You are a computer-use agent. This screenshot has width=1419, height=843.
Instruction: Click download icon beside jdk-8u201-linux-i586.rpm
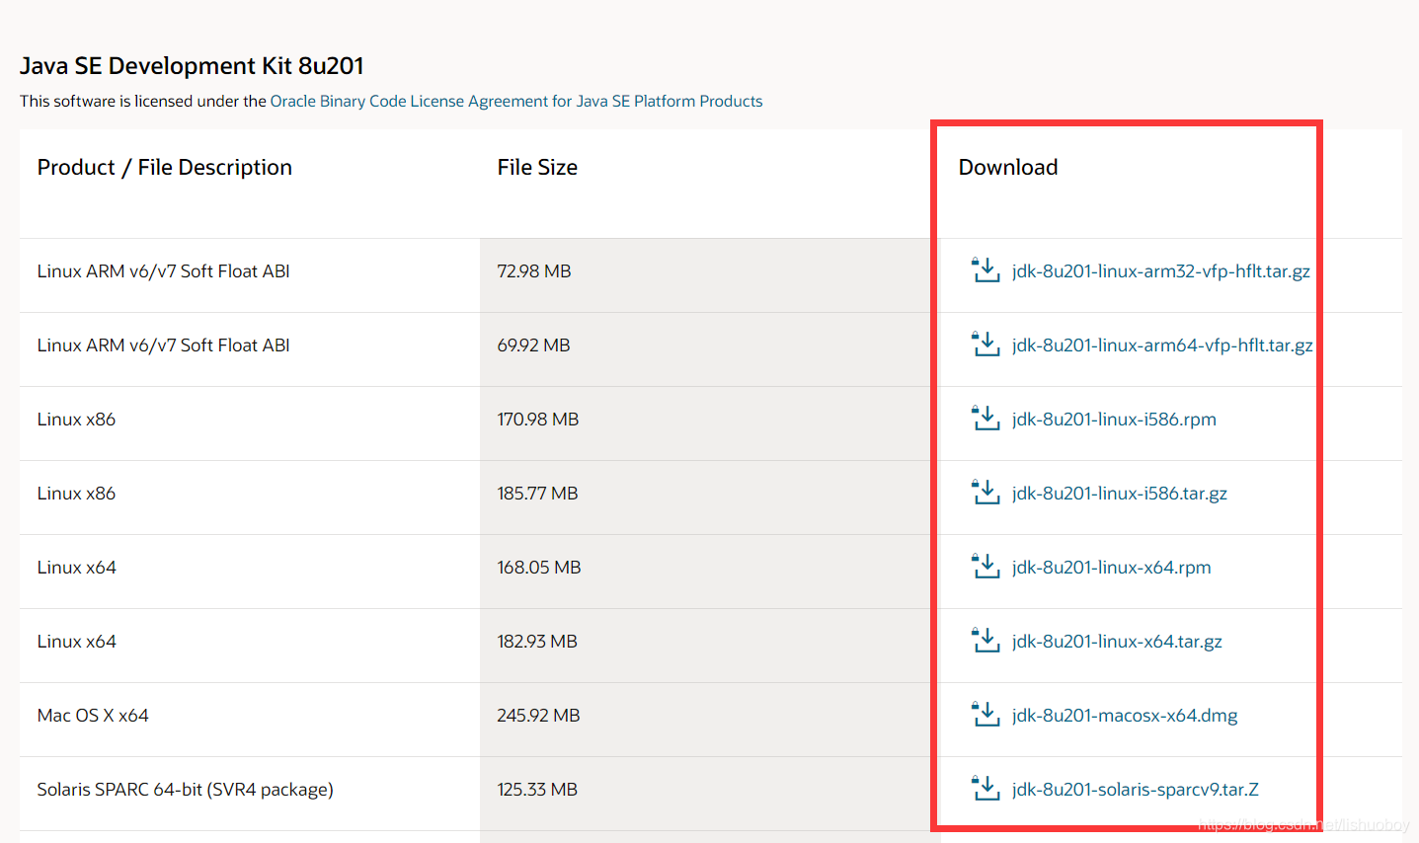coord(985,419)
